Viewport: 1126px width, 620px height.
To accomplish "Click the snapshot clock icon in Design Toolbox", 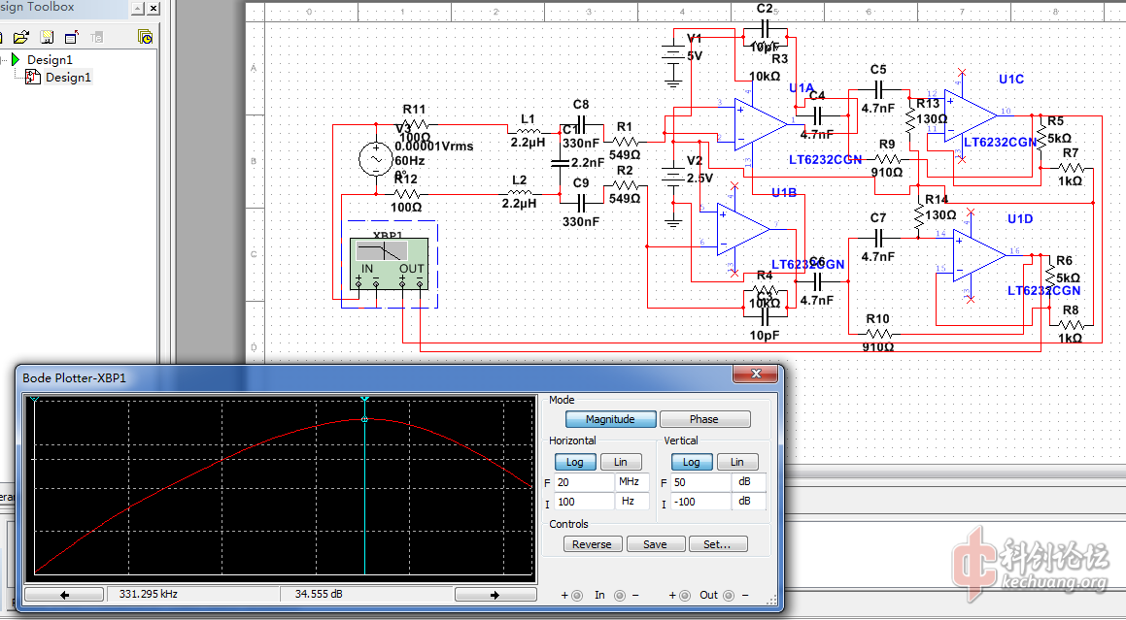I will tap(145, 37).
